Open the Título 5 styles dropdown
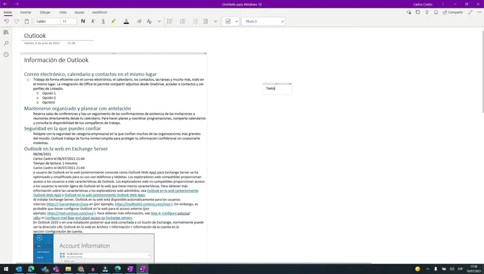 click(263, 21)
